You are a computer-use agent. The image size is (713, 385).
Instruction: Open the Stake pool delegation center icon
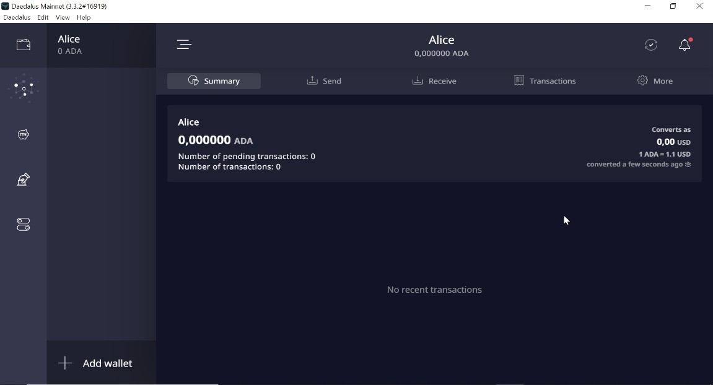coord(23,88)
